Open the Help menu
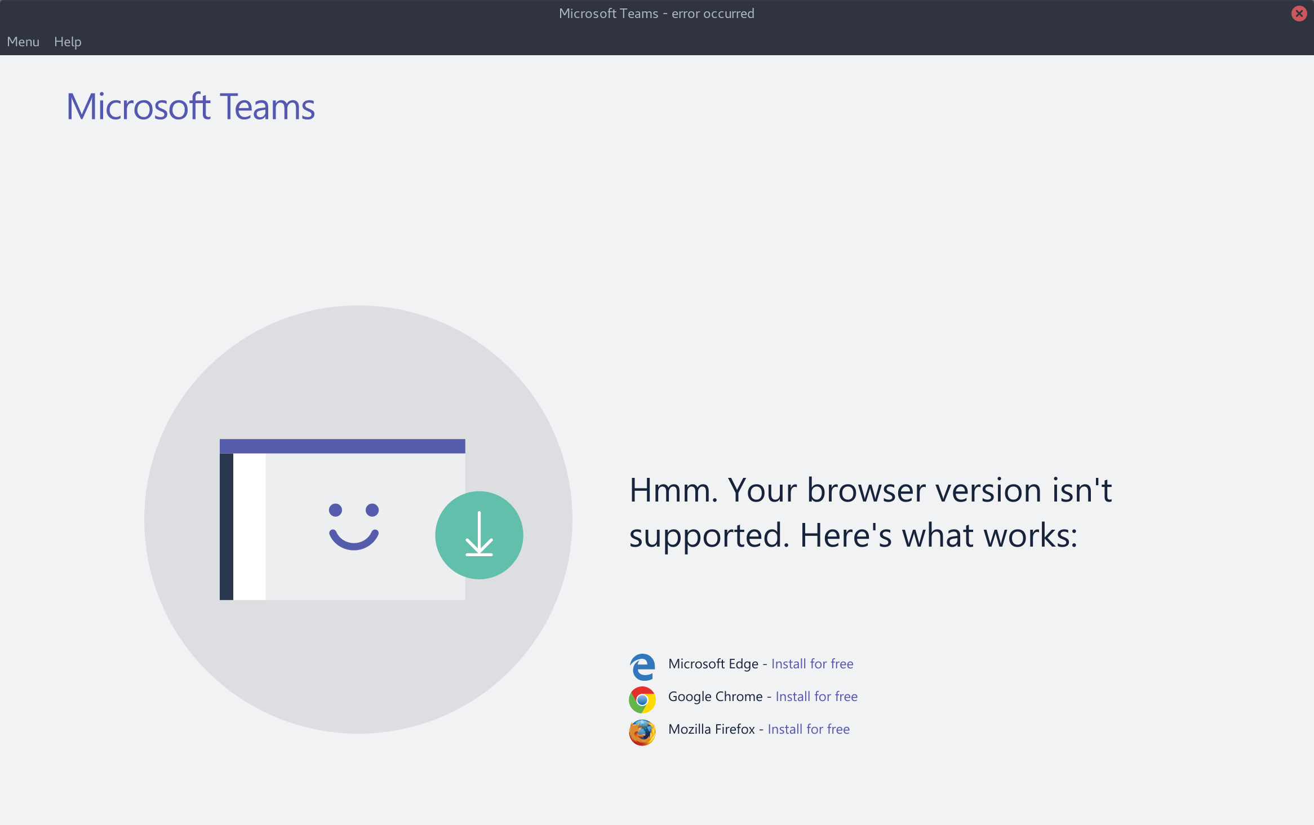The image size is (1314, 825). [68, 42]
